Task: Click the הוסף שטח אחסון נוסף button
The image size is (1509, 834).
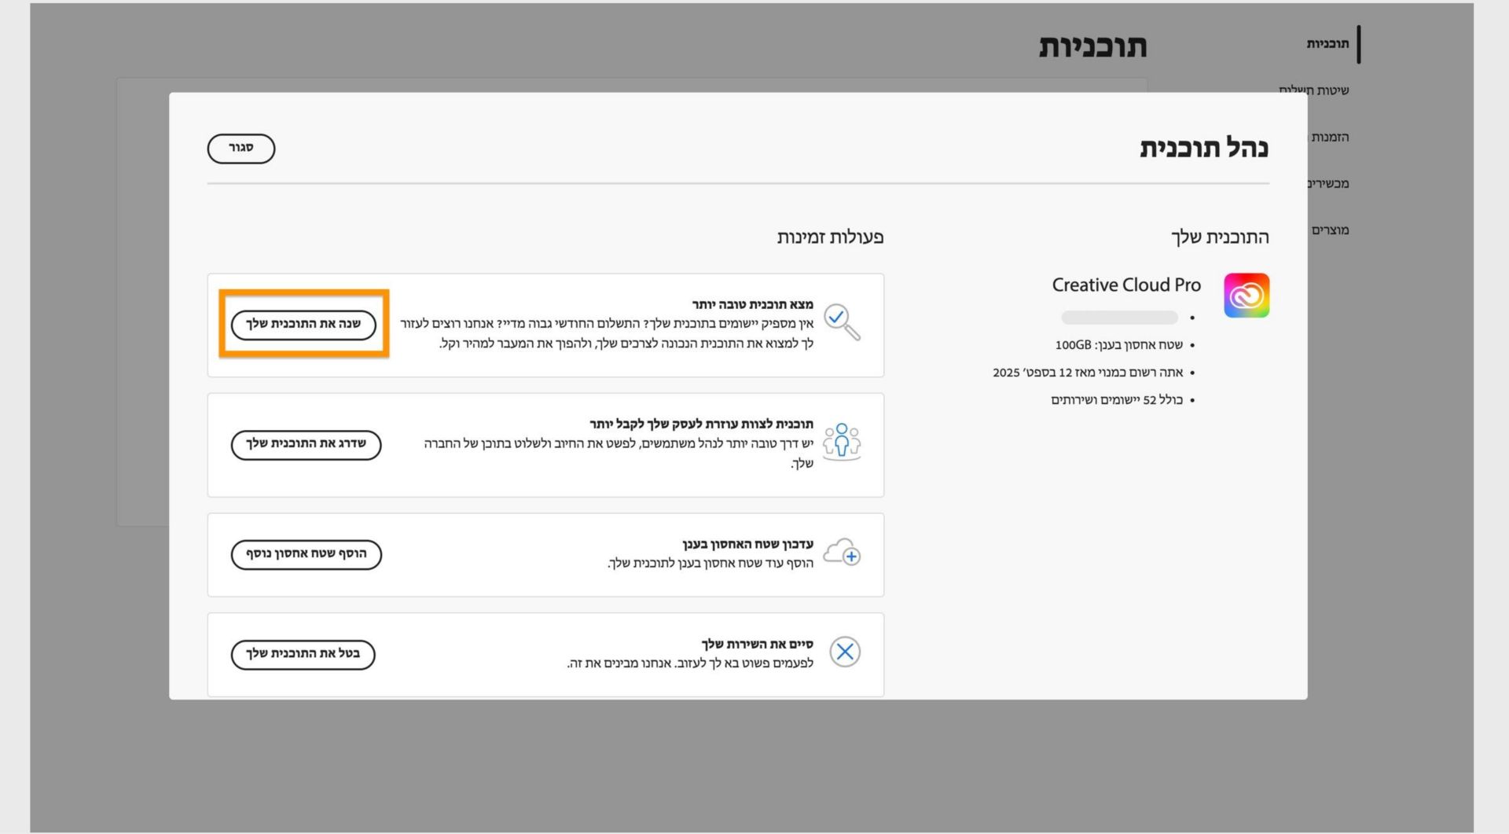Action: click(306, 554)
